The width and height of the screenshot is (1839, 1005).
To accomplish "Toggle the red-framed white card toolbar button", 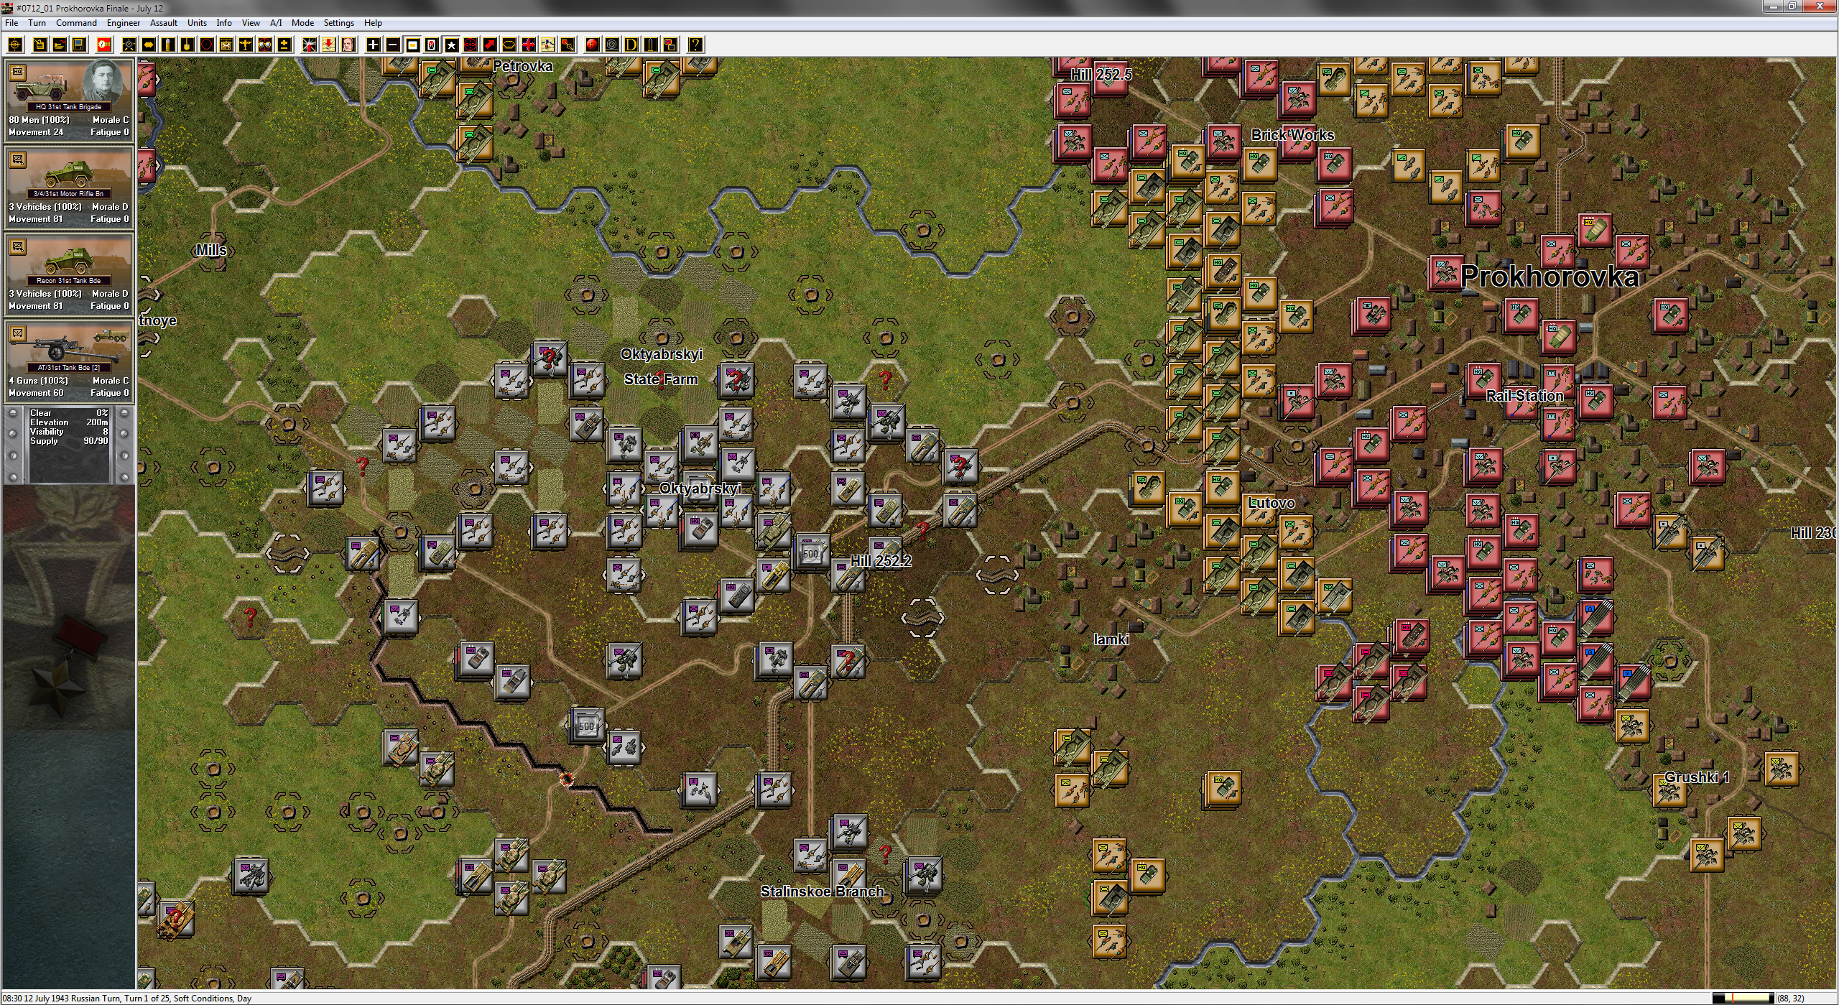I will 431,45.
